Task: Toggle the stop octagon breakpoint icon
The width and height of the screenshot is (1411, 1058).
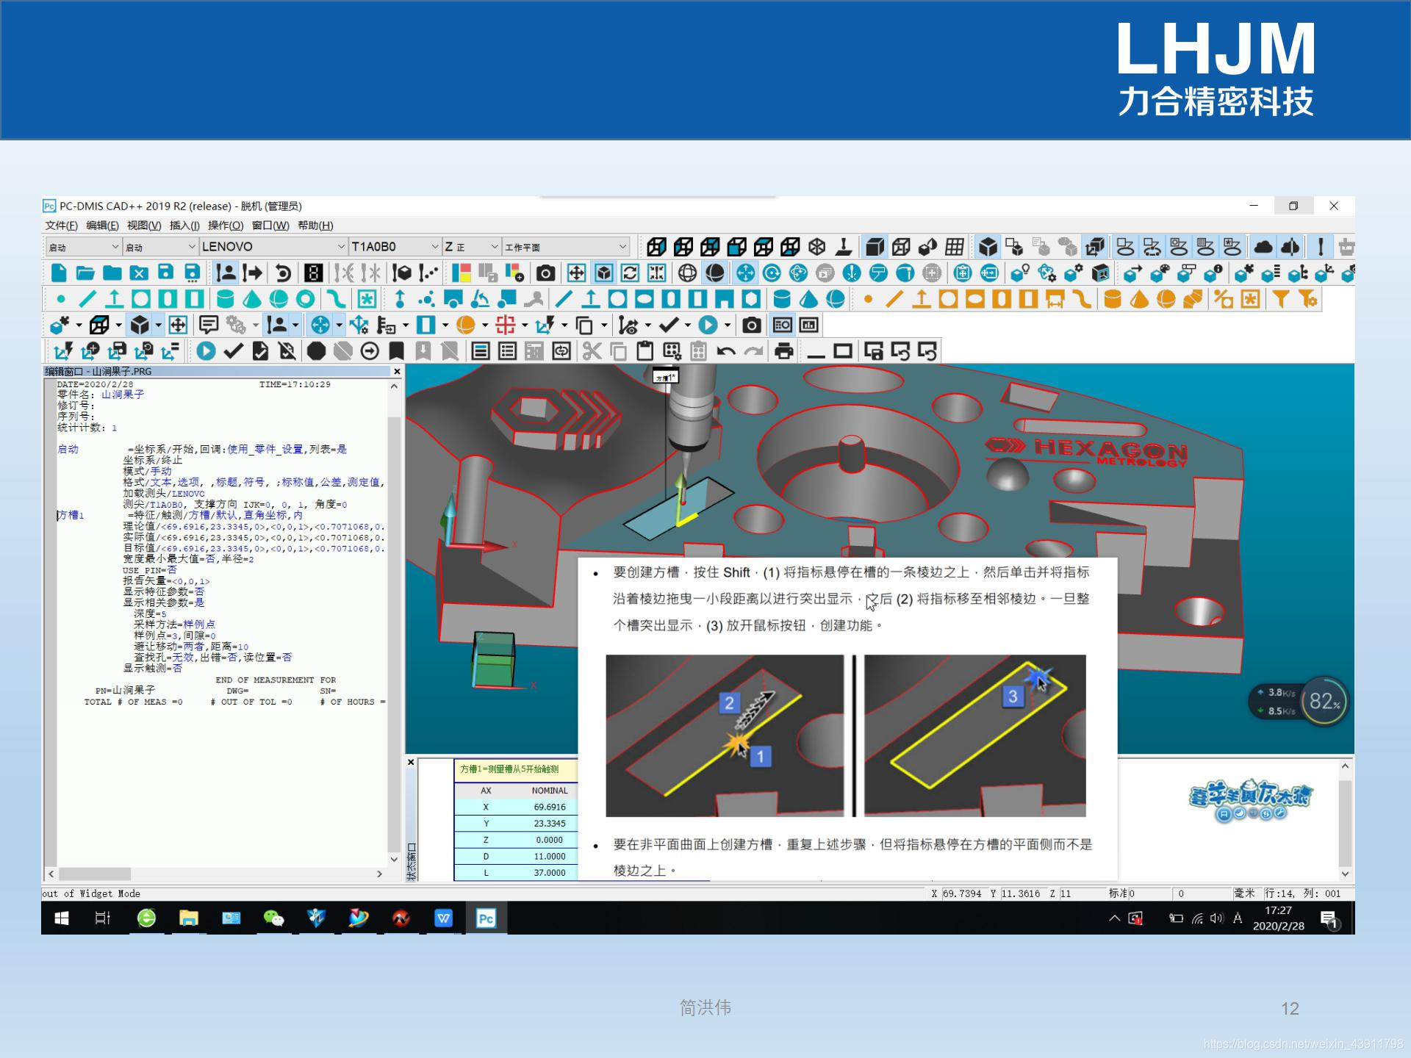Action: point(316,351)
